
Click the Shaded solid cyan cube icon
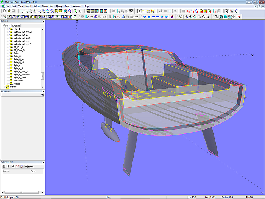point(225,17)
